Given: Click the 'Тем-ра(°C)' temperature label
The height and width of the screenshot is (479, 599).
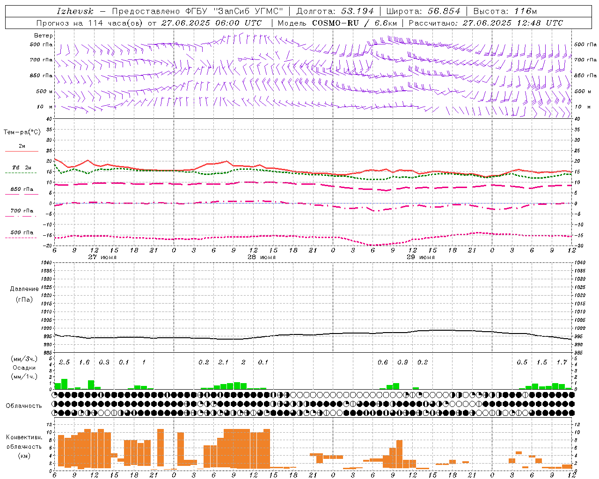Looking at the screenshot, I should point(22,132).
